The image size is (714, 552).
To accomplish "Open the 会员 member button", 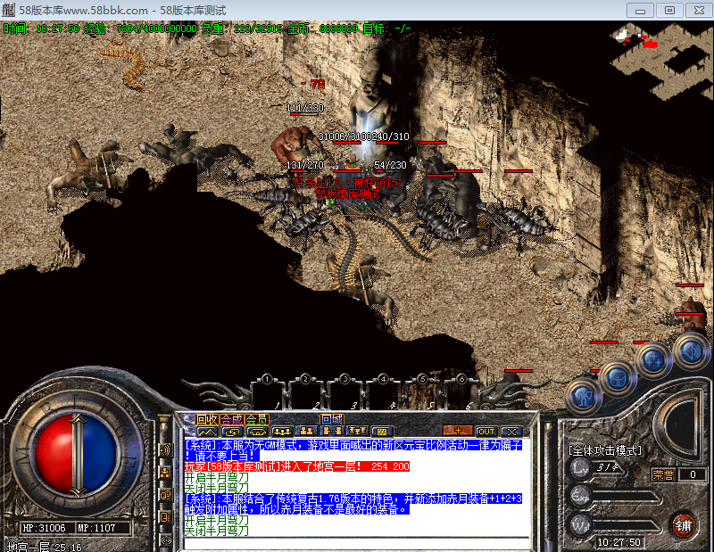I will click(x=256, y=418).
